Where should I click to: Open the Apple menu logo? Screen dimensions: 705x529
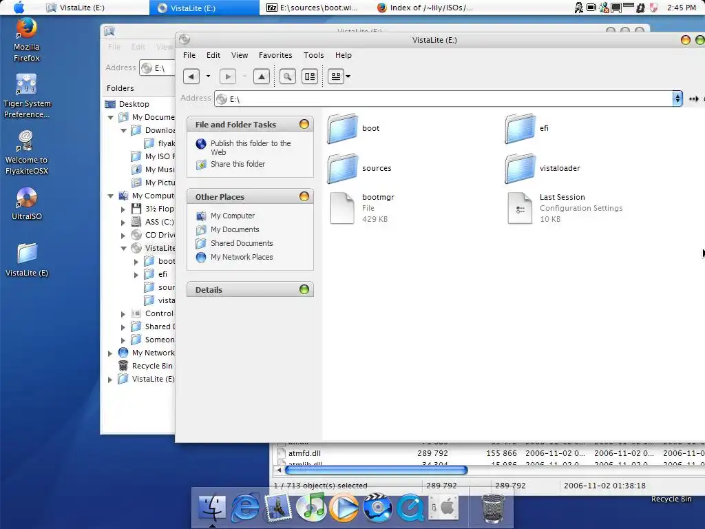coord(19,7)
